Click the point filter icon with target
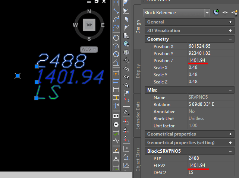The height and width of the screenshot is (178, 239). pos(126,112)
